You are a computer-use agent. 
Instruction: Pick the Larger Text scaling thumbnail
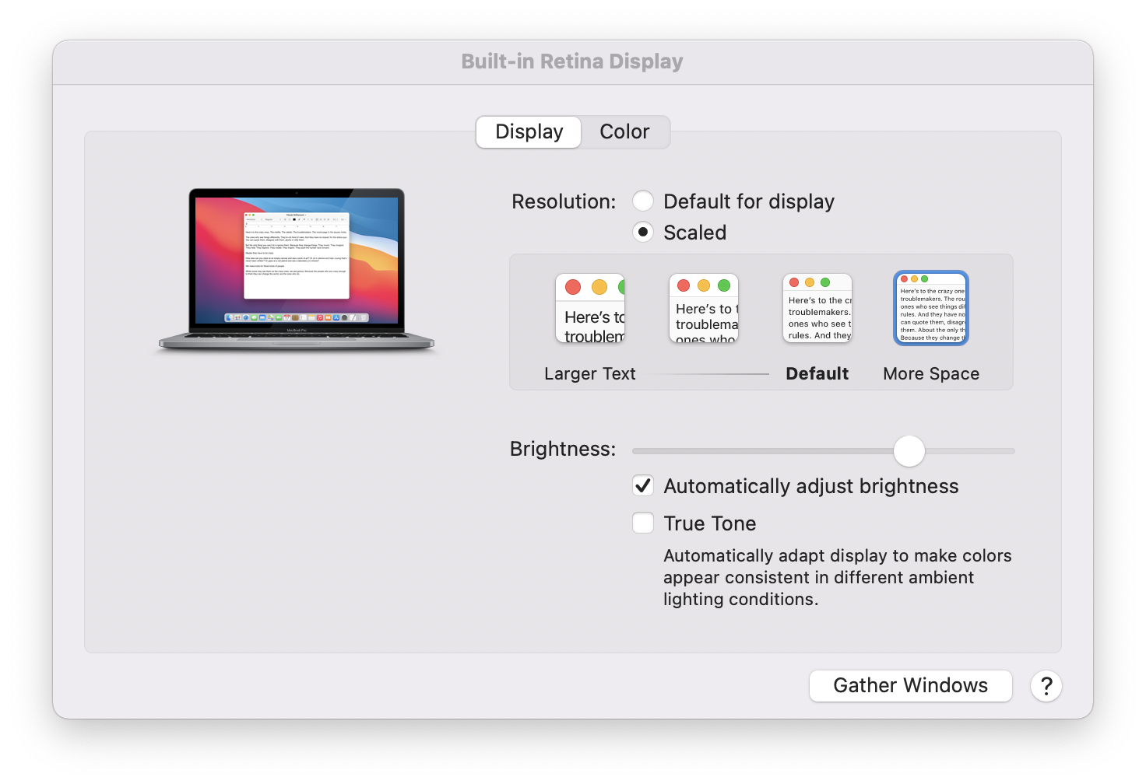tap(590, 308)
